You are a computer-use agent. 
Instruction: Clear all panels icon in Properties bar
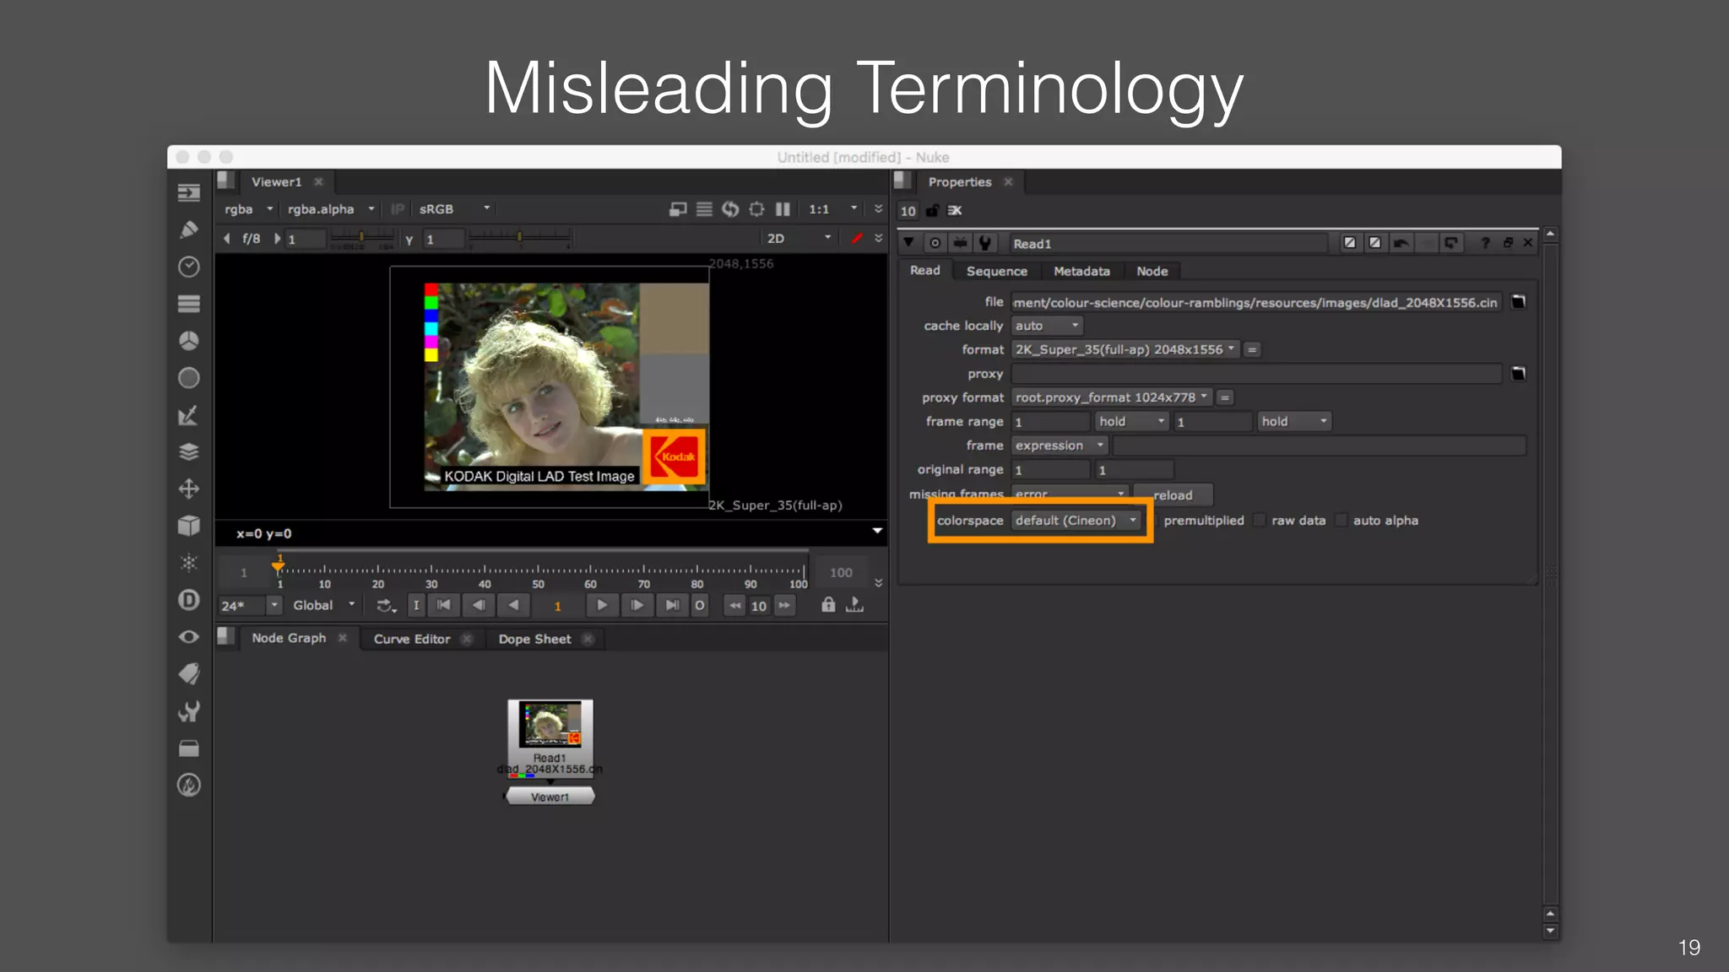click(x=955, y=211)
